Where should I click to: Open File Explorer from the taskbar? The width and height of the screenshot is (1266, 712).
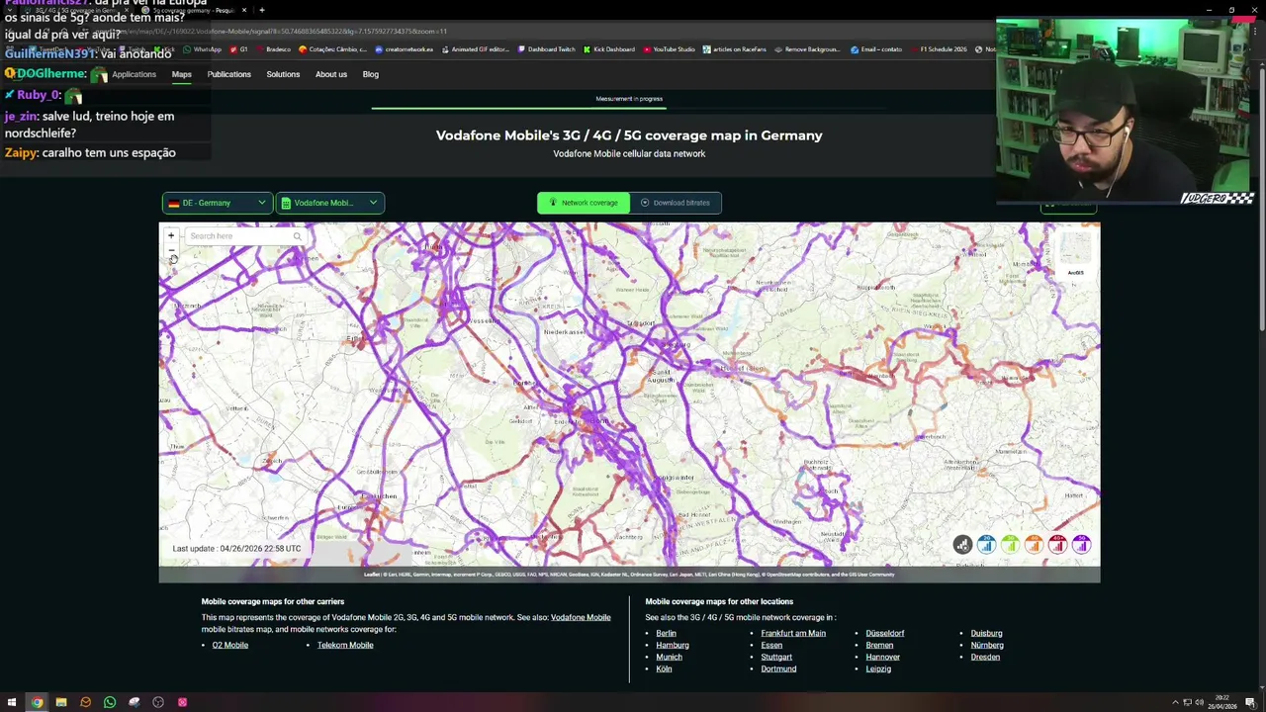point(61,702)
